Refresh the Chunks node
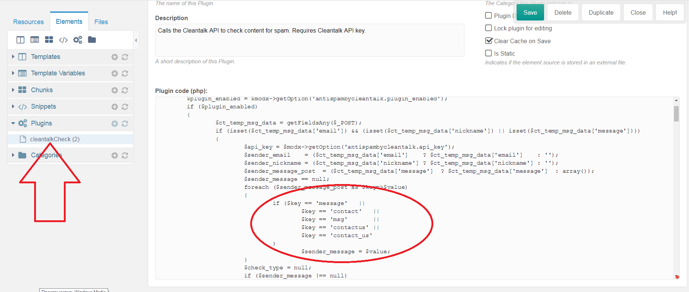This screenshot has height=292, width=689. [125, 90]
